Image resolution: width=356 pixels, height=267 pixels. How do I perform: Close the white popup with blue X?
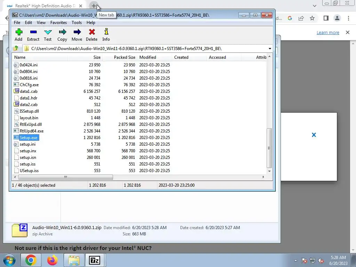tap(314, 135)
